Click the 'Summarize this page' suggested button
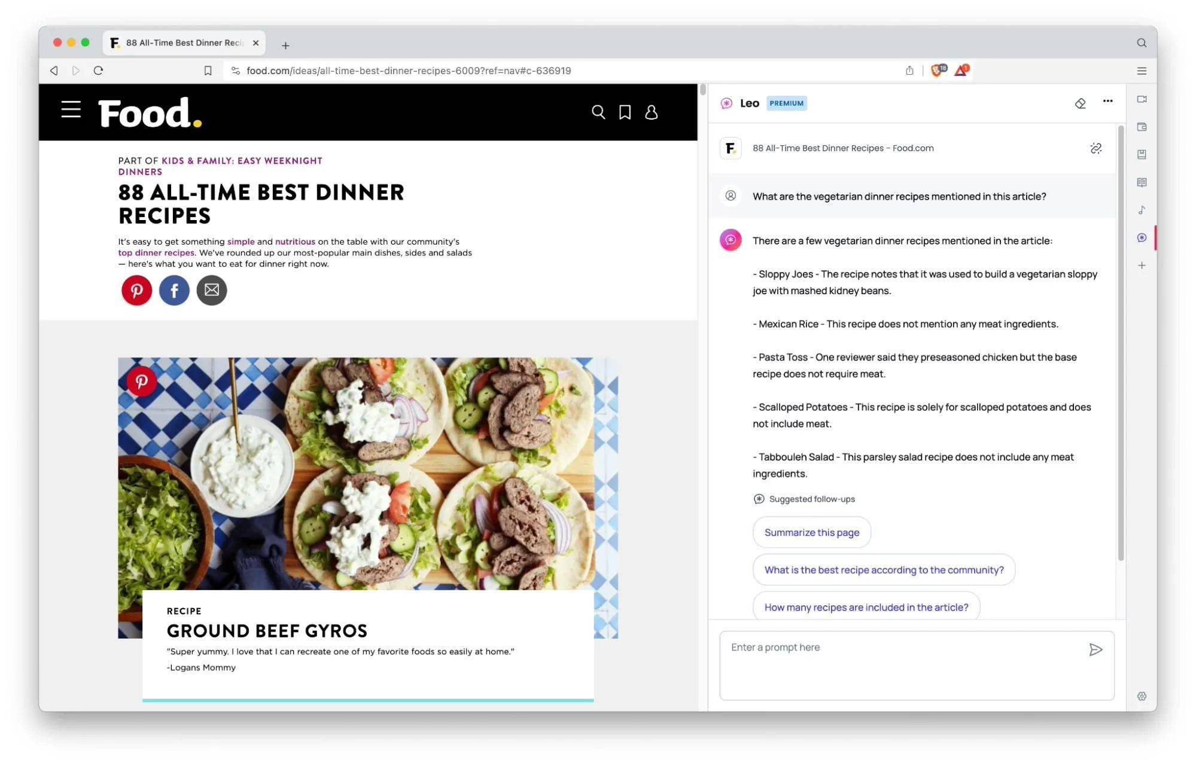 coord(811,532)
